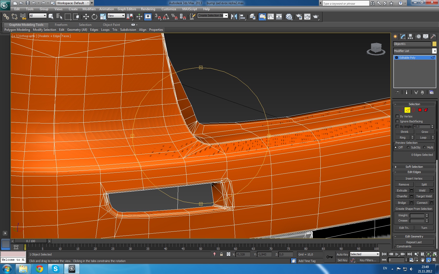This screenshot has height=274, width=439.
Task: Open the Modifiers menu
Action: [89, 9]
